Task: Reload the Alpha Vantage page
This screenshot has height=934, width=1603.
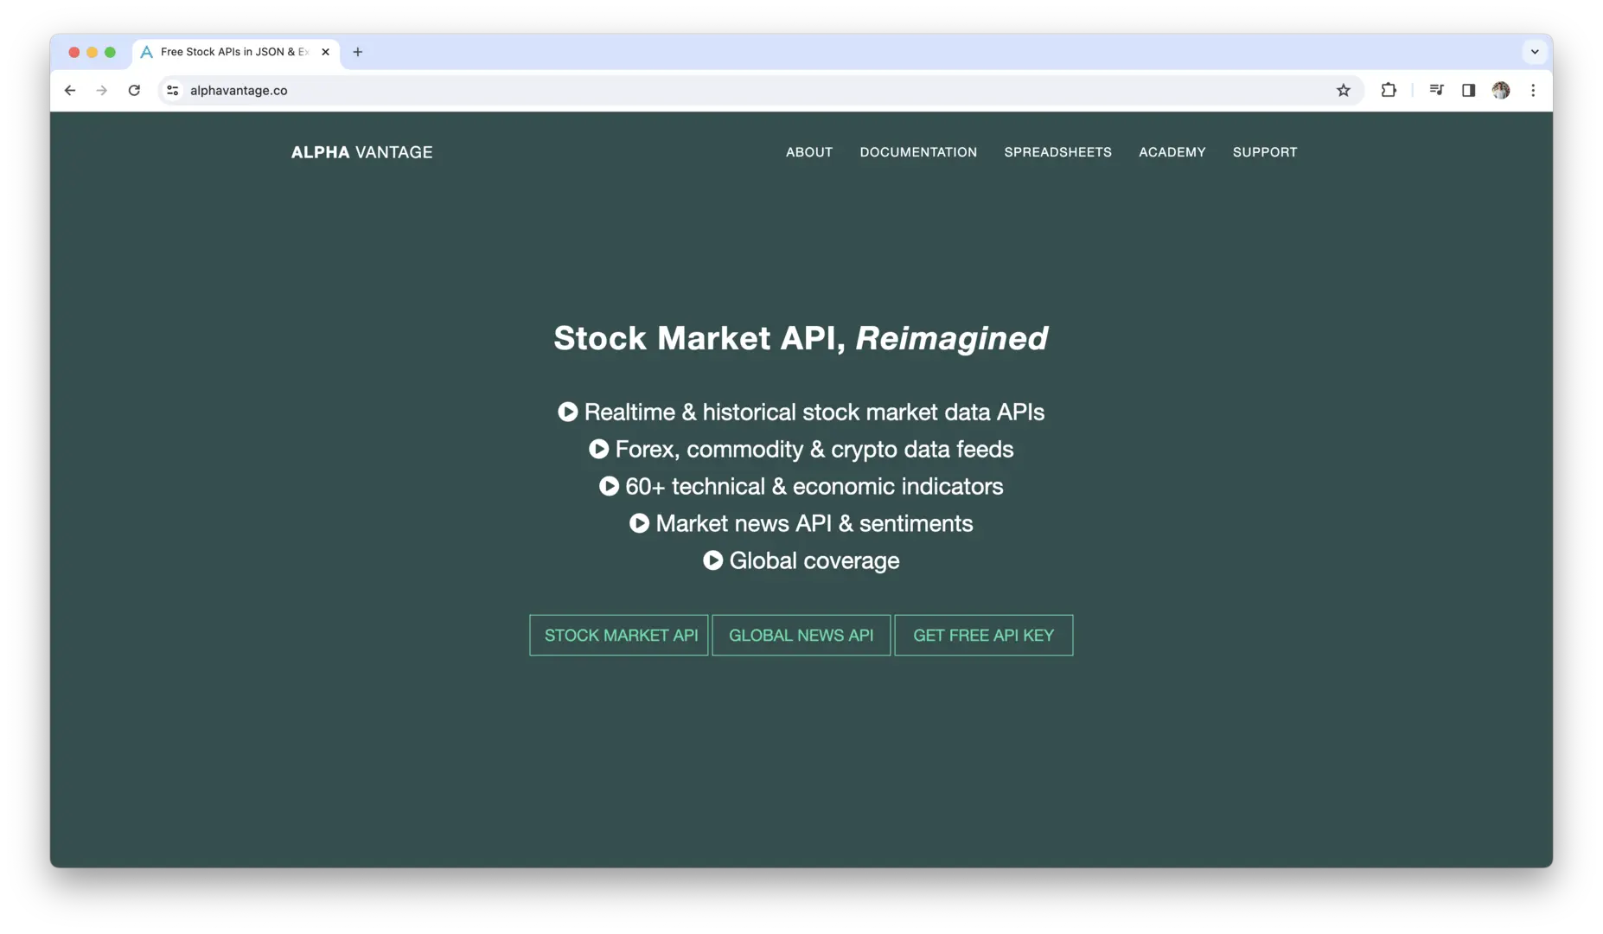Action: tap(134, 90)
